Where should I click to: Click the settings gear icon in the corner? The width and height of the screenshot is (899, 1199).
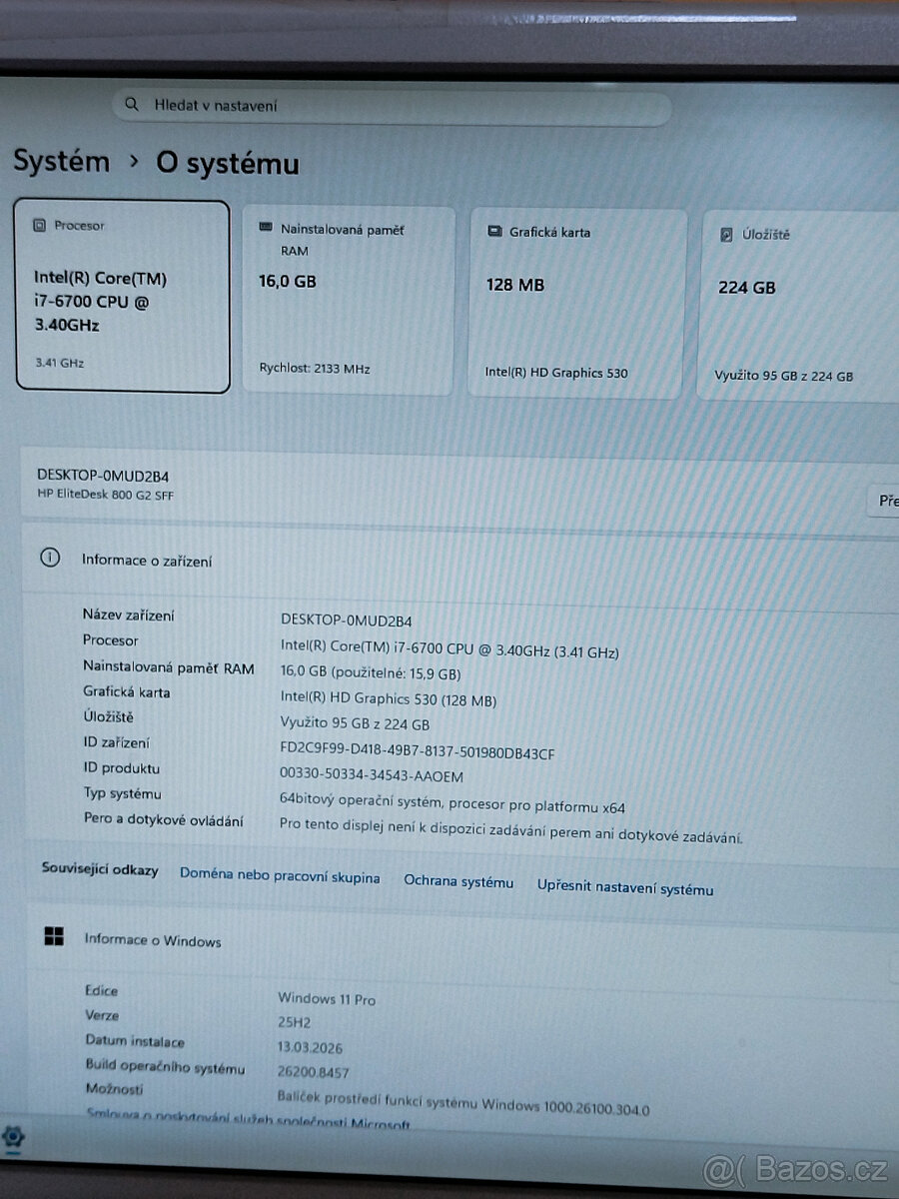coord(13,1138)
